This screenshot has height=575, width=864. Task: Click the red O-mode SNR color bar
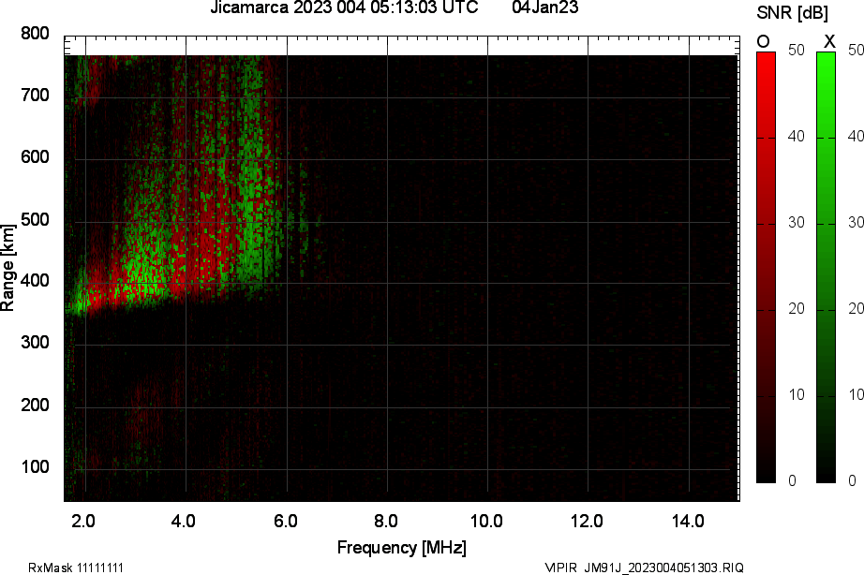pos(766,267)
